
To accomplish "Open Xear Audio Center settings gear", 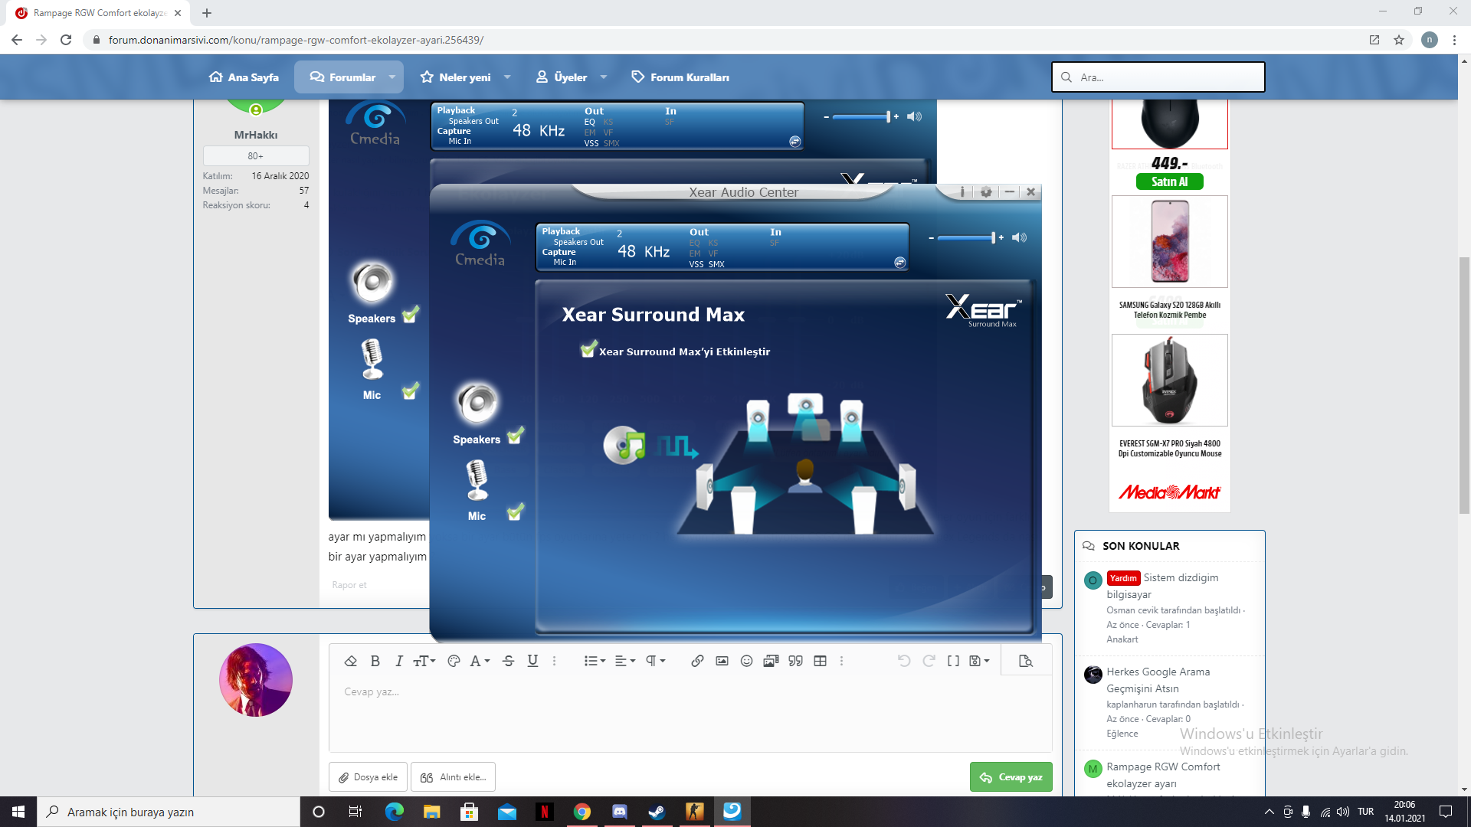I will click(986, 192).
